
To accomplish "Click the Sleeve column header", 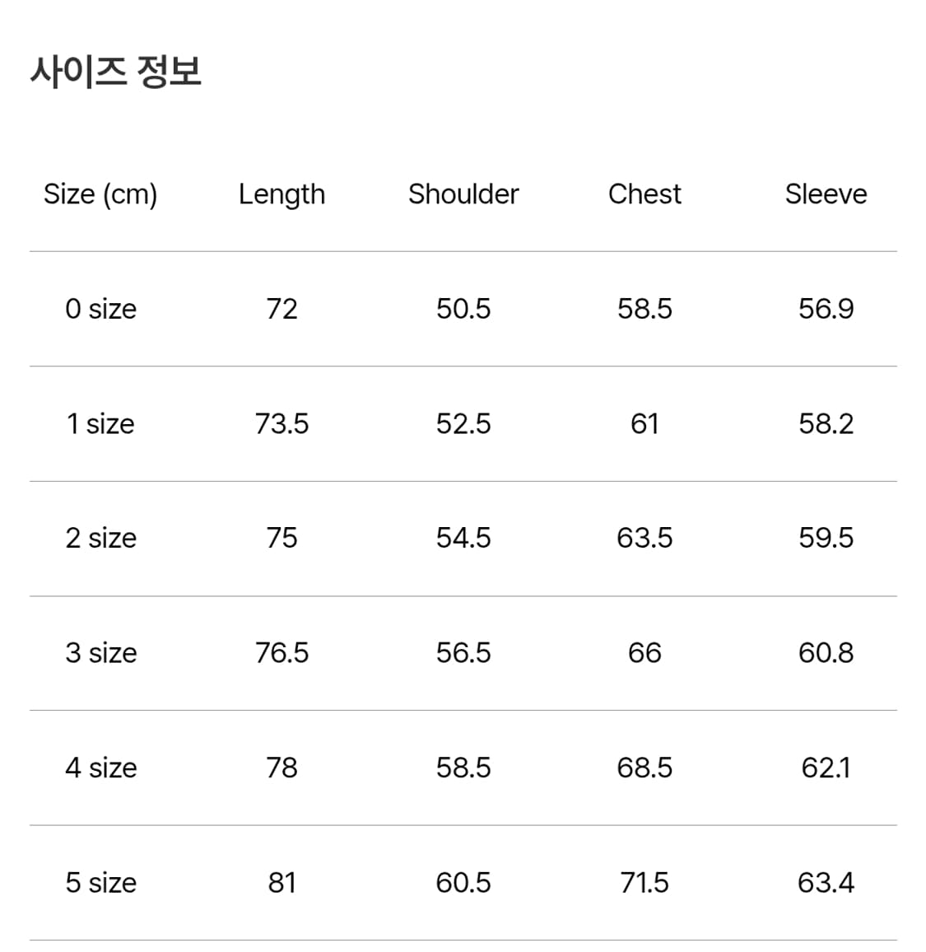I will (x=826, y=194).
